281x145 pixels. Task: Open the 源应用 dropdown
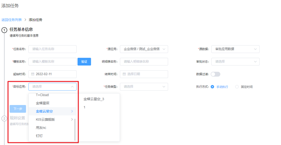[x=144, y=49]
